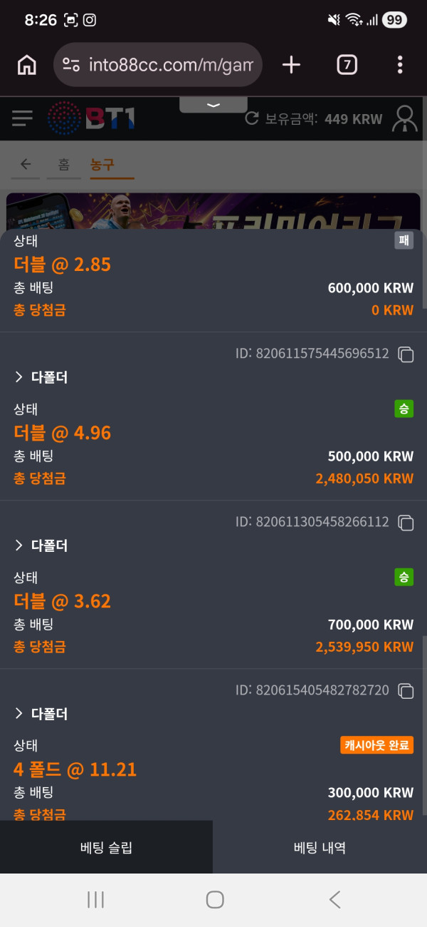Copy bet ID 820611575445696512
The image size is (427, 927).
406,354
